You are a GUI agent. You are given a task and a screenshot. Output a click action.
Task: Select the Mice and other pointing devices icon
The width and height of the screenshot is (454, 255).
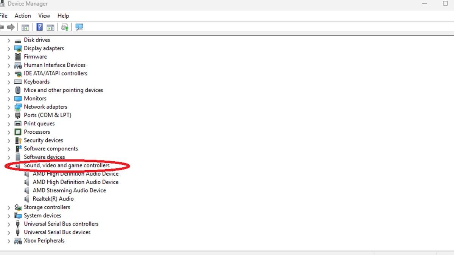pos(18,90)
